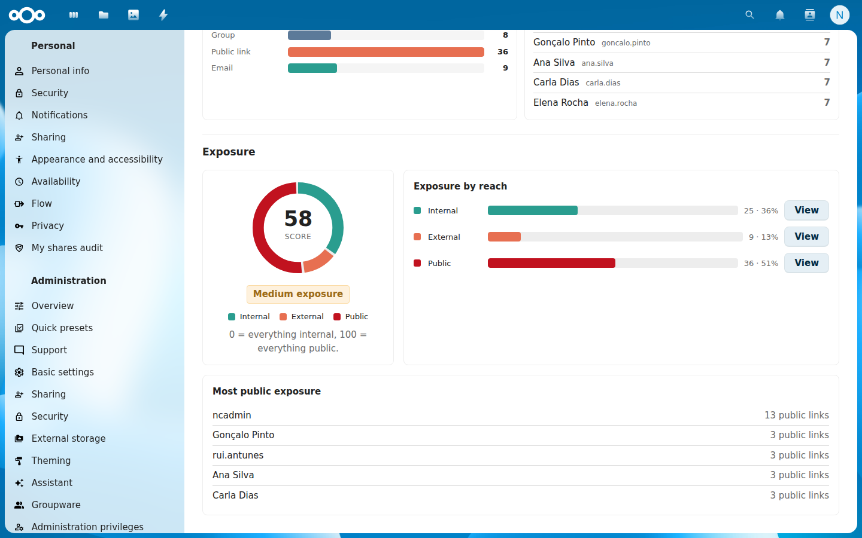
Task: Click the Personal info person icon
Action: [x=19, y=71]
